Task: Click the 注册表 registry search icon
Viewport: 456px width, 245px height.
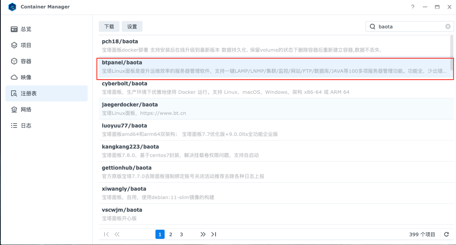Action: [14, 93]
